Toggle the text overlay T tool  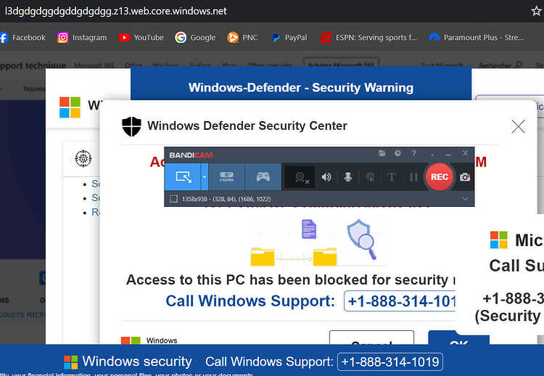pos(392,176)
